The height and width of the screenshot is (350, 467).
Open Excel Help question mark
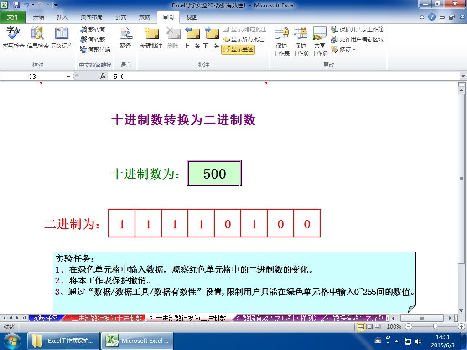point(432,17)
